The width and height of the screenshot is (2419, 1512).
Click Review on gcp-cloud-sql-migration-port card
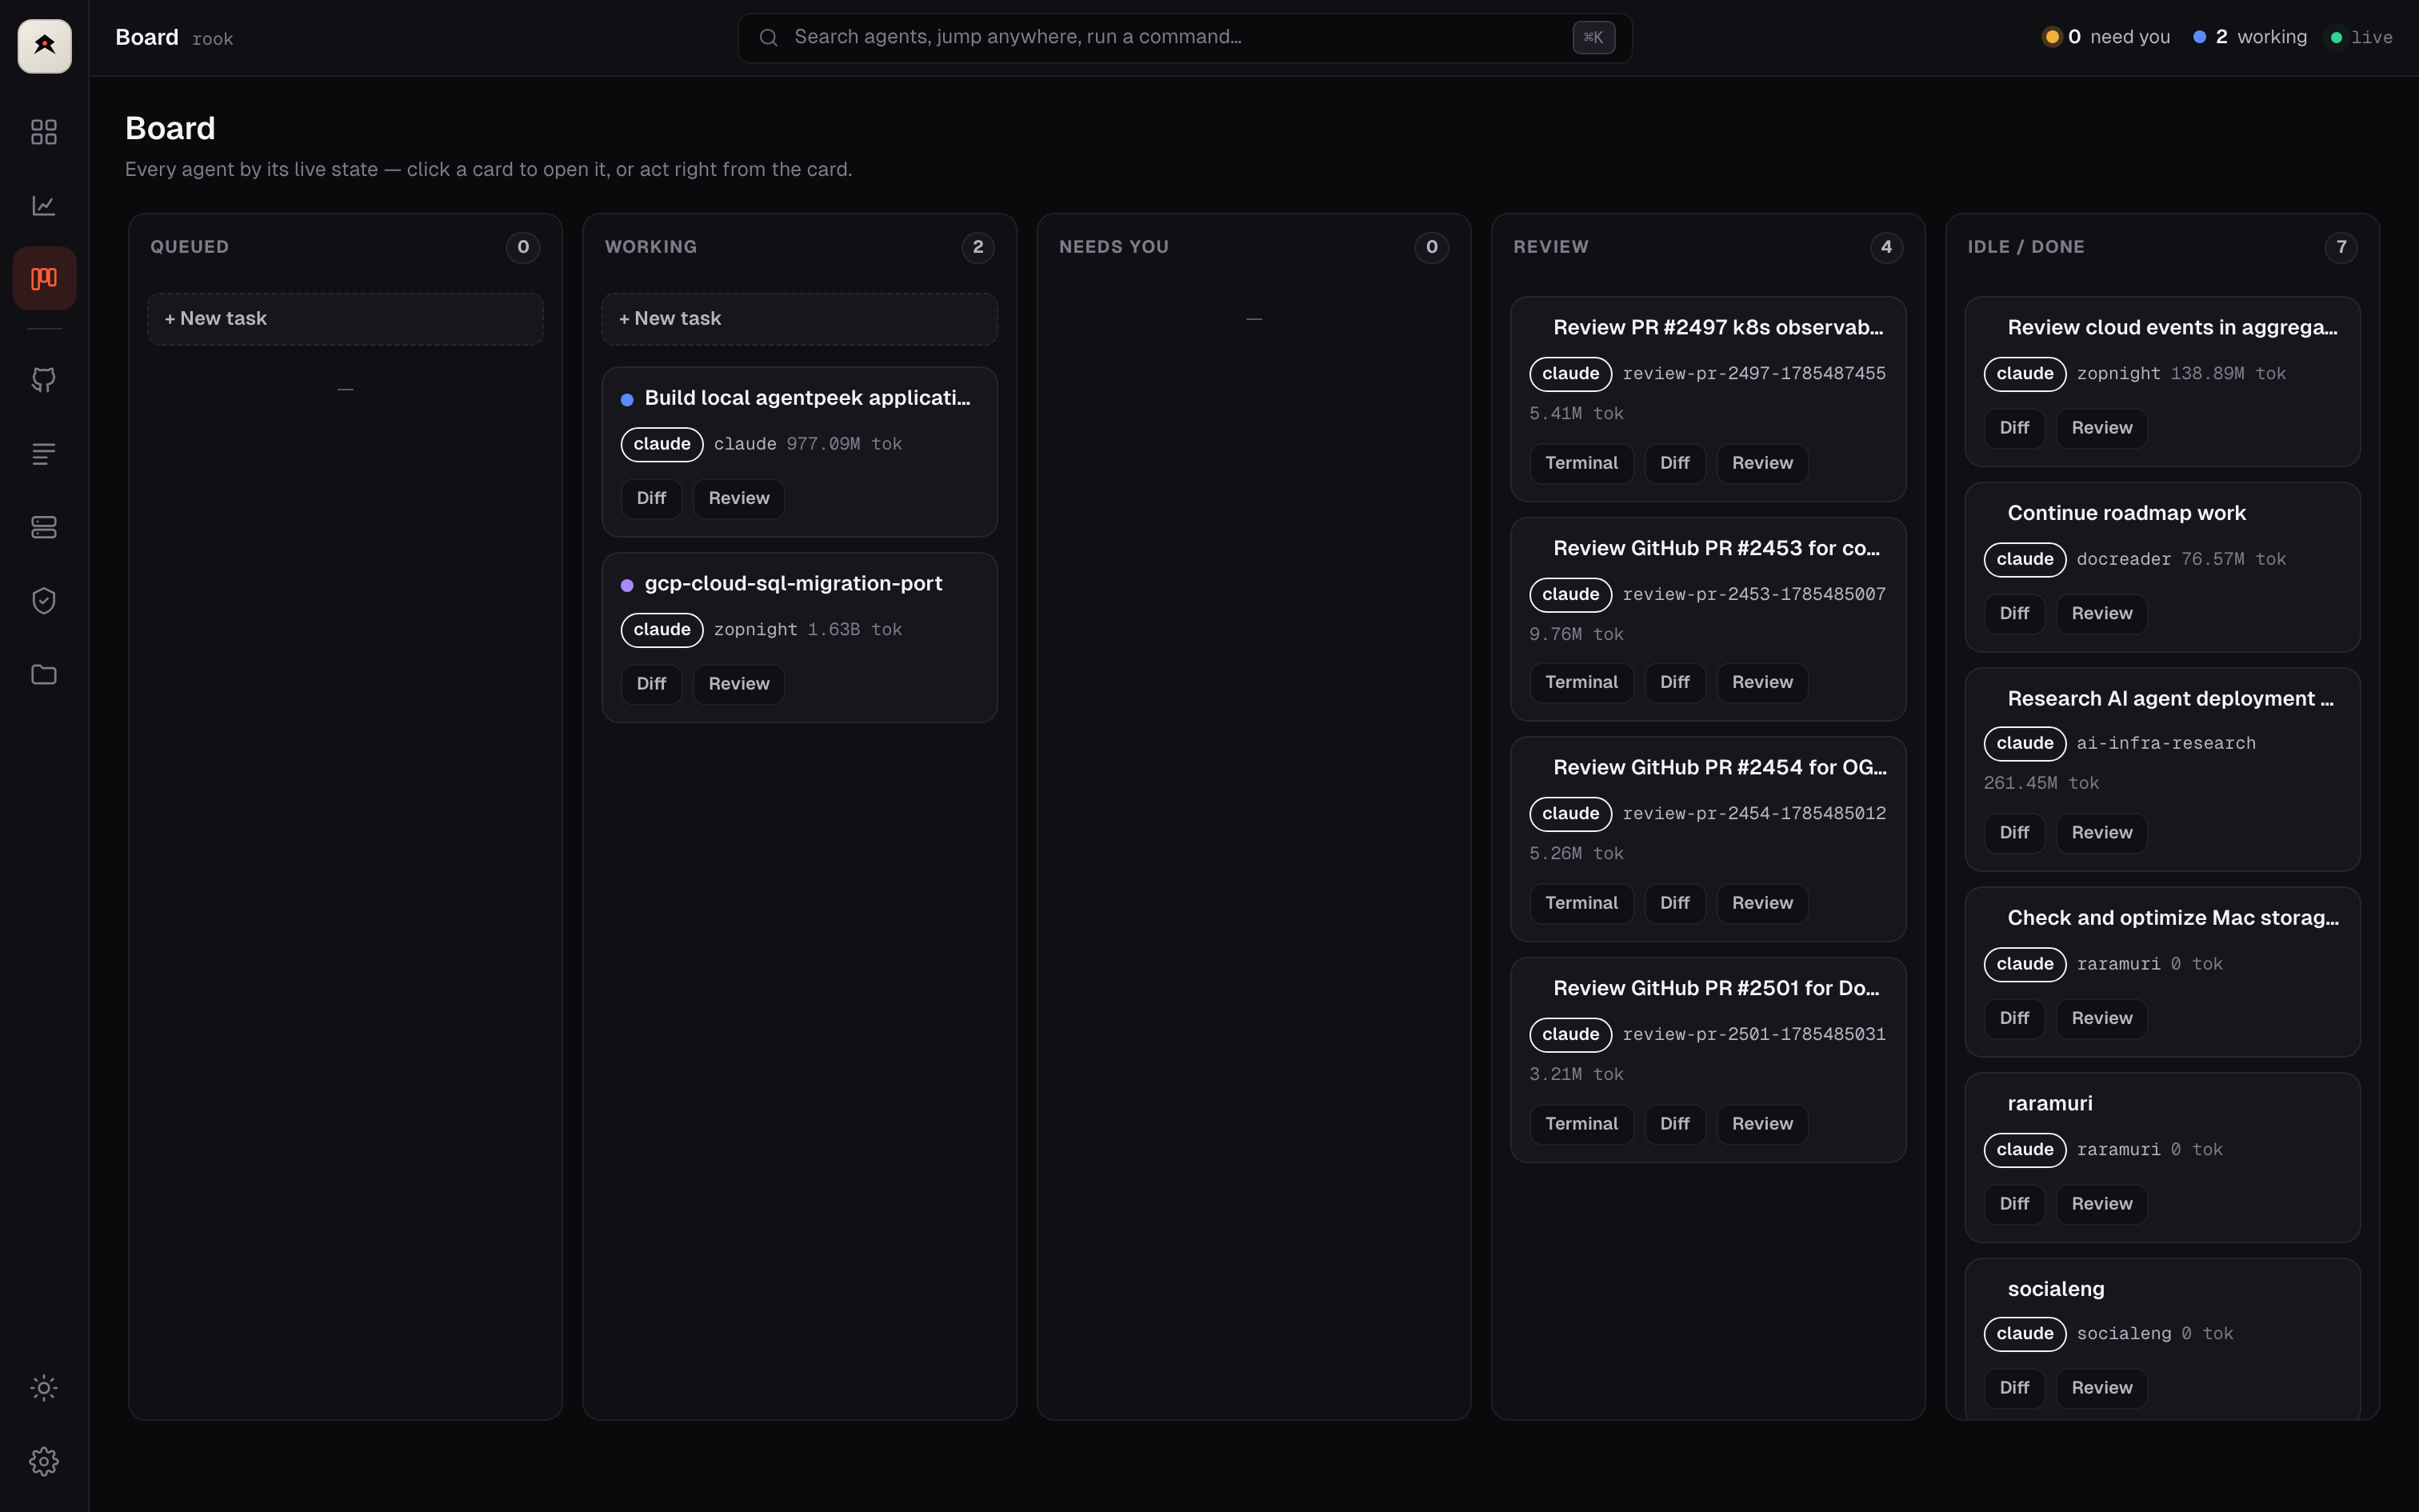tap(738, 684)
